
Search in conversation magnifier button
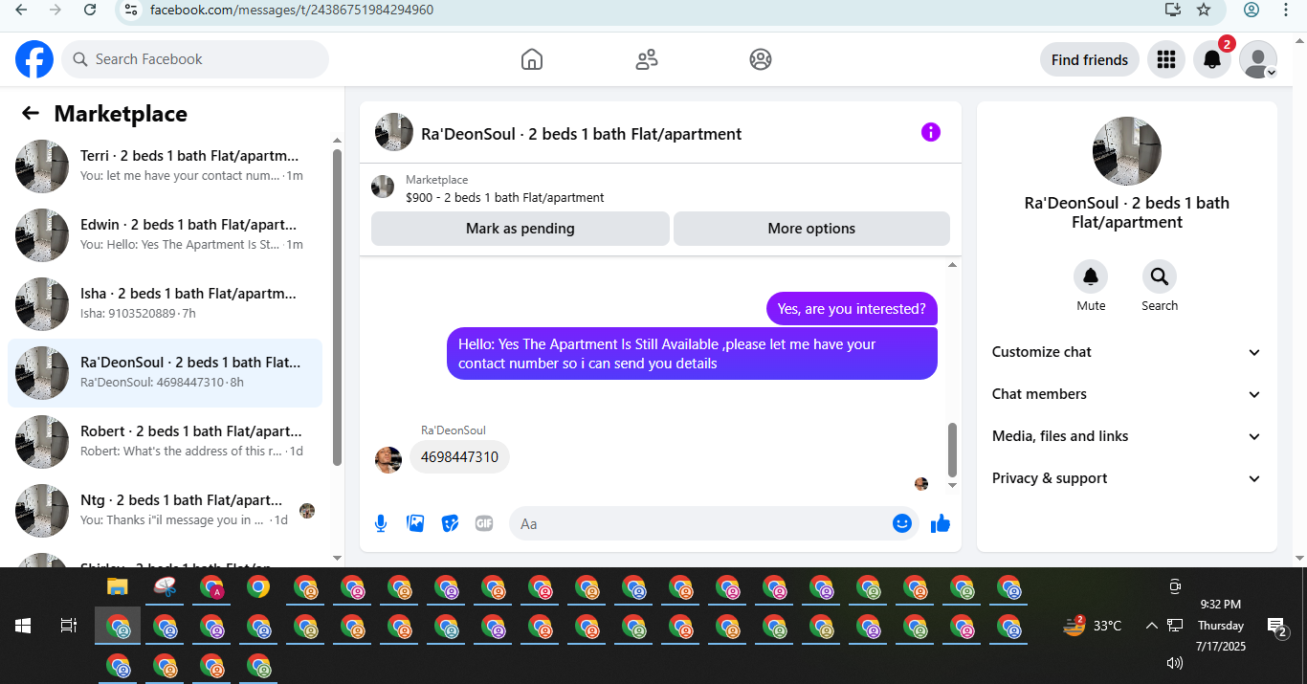coord(1160,276)
